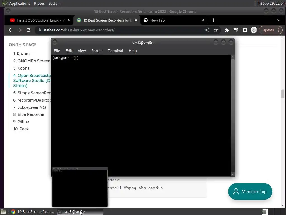Jump to 9. Gifine section

21,122
